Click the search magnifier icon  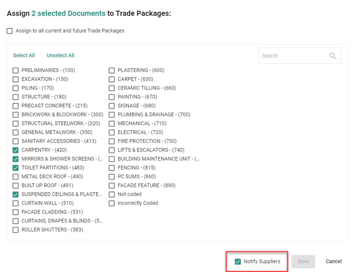click(333, 56)
